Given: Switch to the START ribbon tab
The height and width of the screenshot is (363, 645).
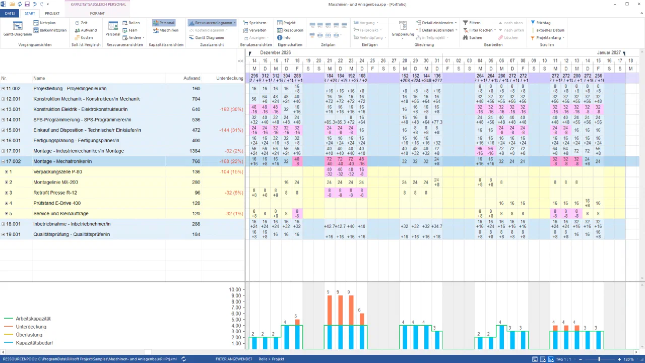Looking at the screenshot, I should (30, 14).
